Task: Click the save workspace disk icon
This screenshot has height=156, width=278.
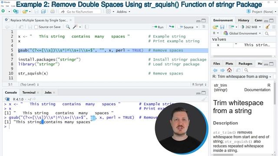Action: pyautogui.click(x=222, y=27)
